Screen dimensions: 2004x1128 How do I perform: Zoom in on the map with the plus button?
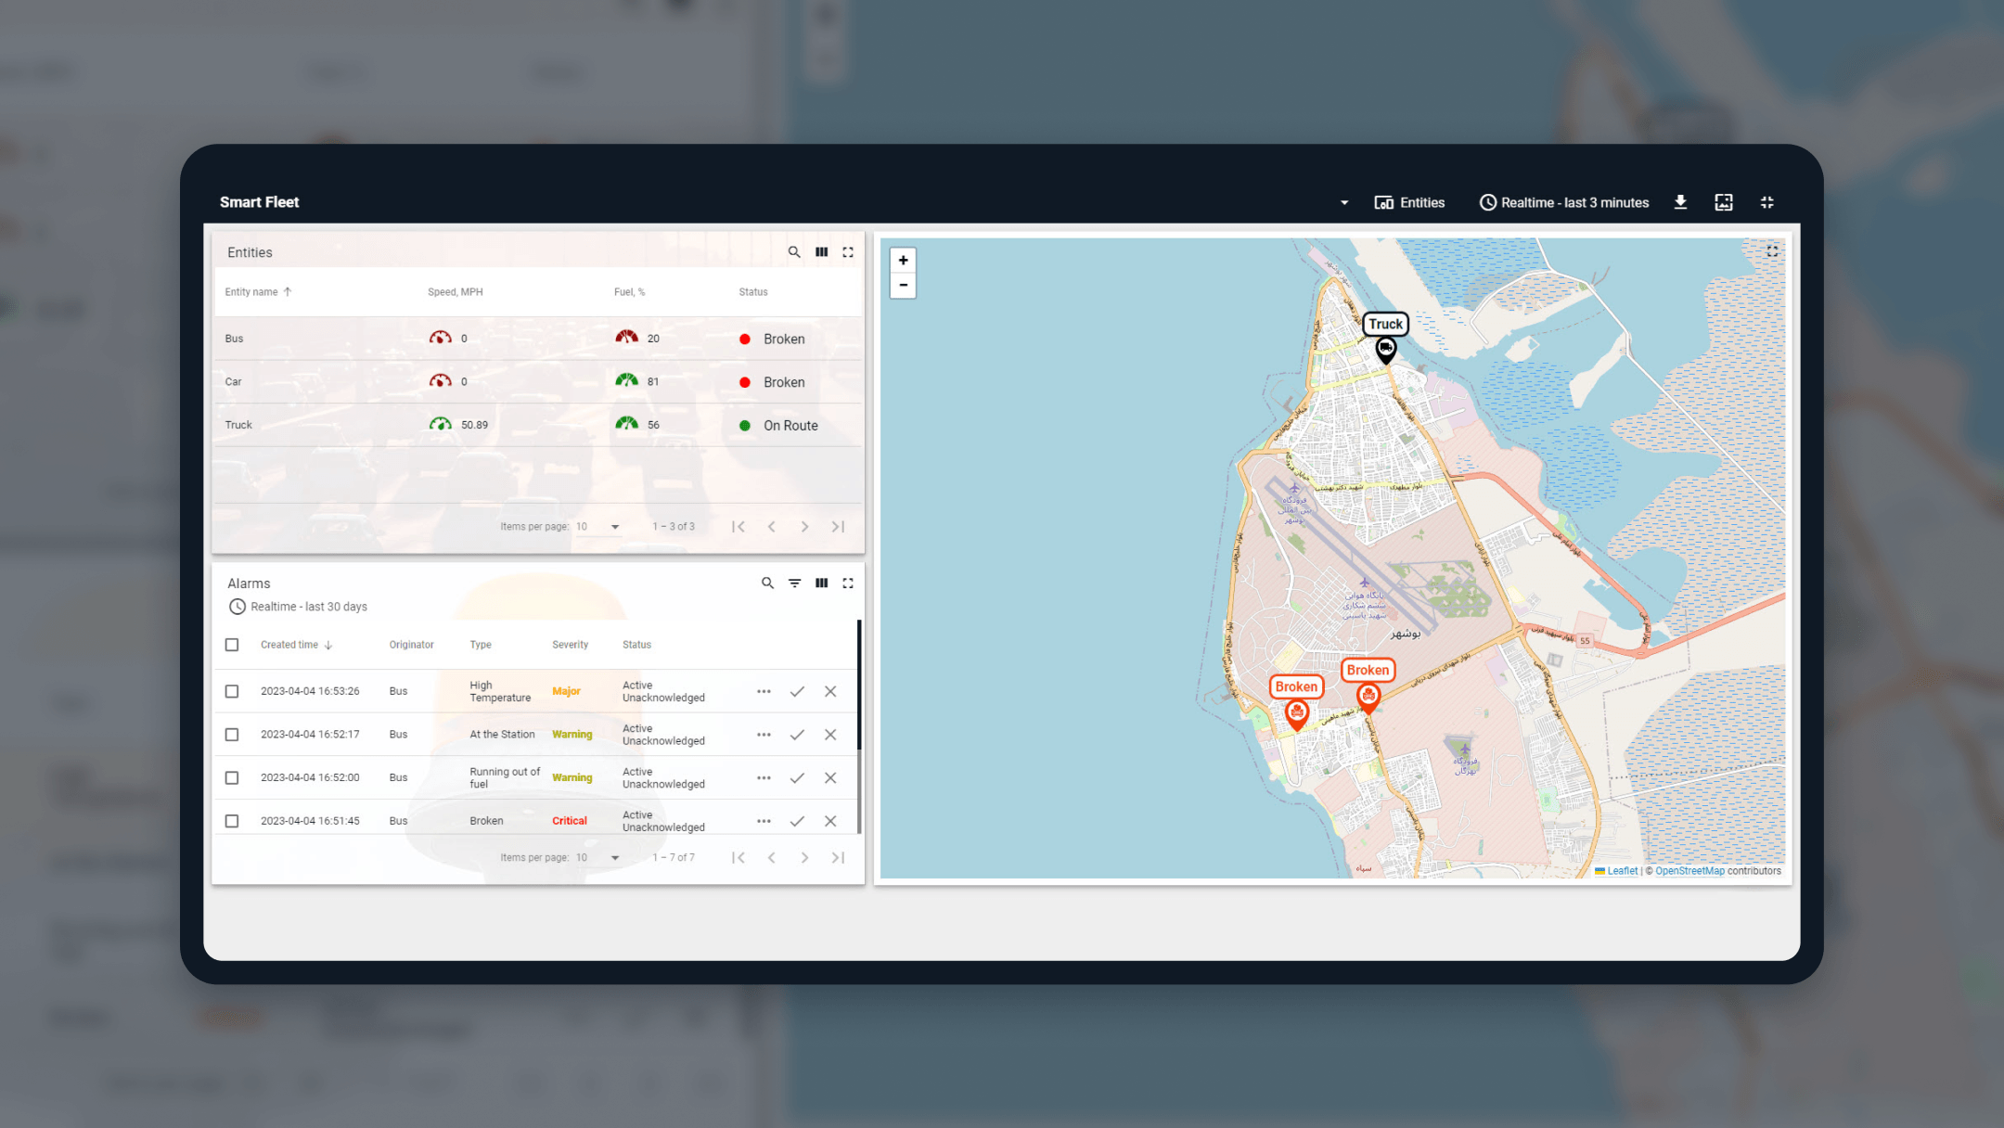tap(903, 261)
